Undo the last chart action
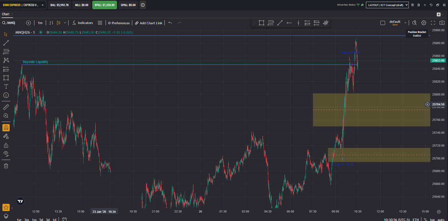This screenshot has width=448, height=221. 170,23
